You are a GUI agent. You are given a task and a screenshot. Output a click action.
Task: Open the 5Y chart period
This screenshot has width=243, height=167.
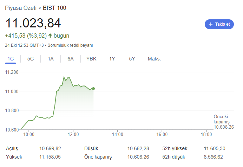[132, 59]
